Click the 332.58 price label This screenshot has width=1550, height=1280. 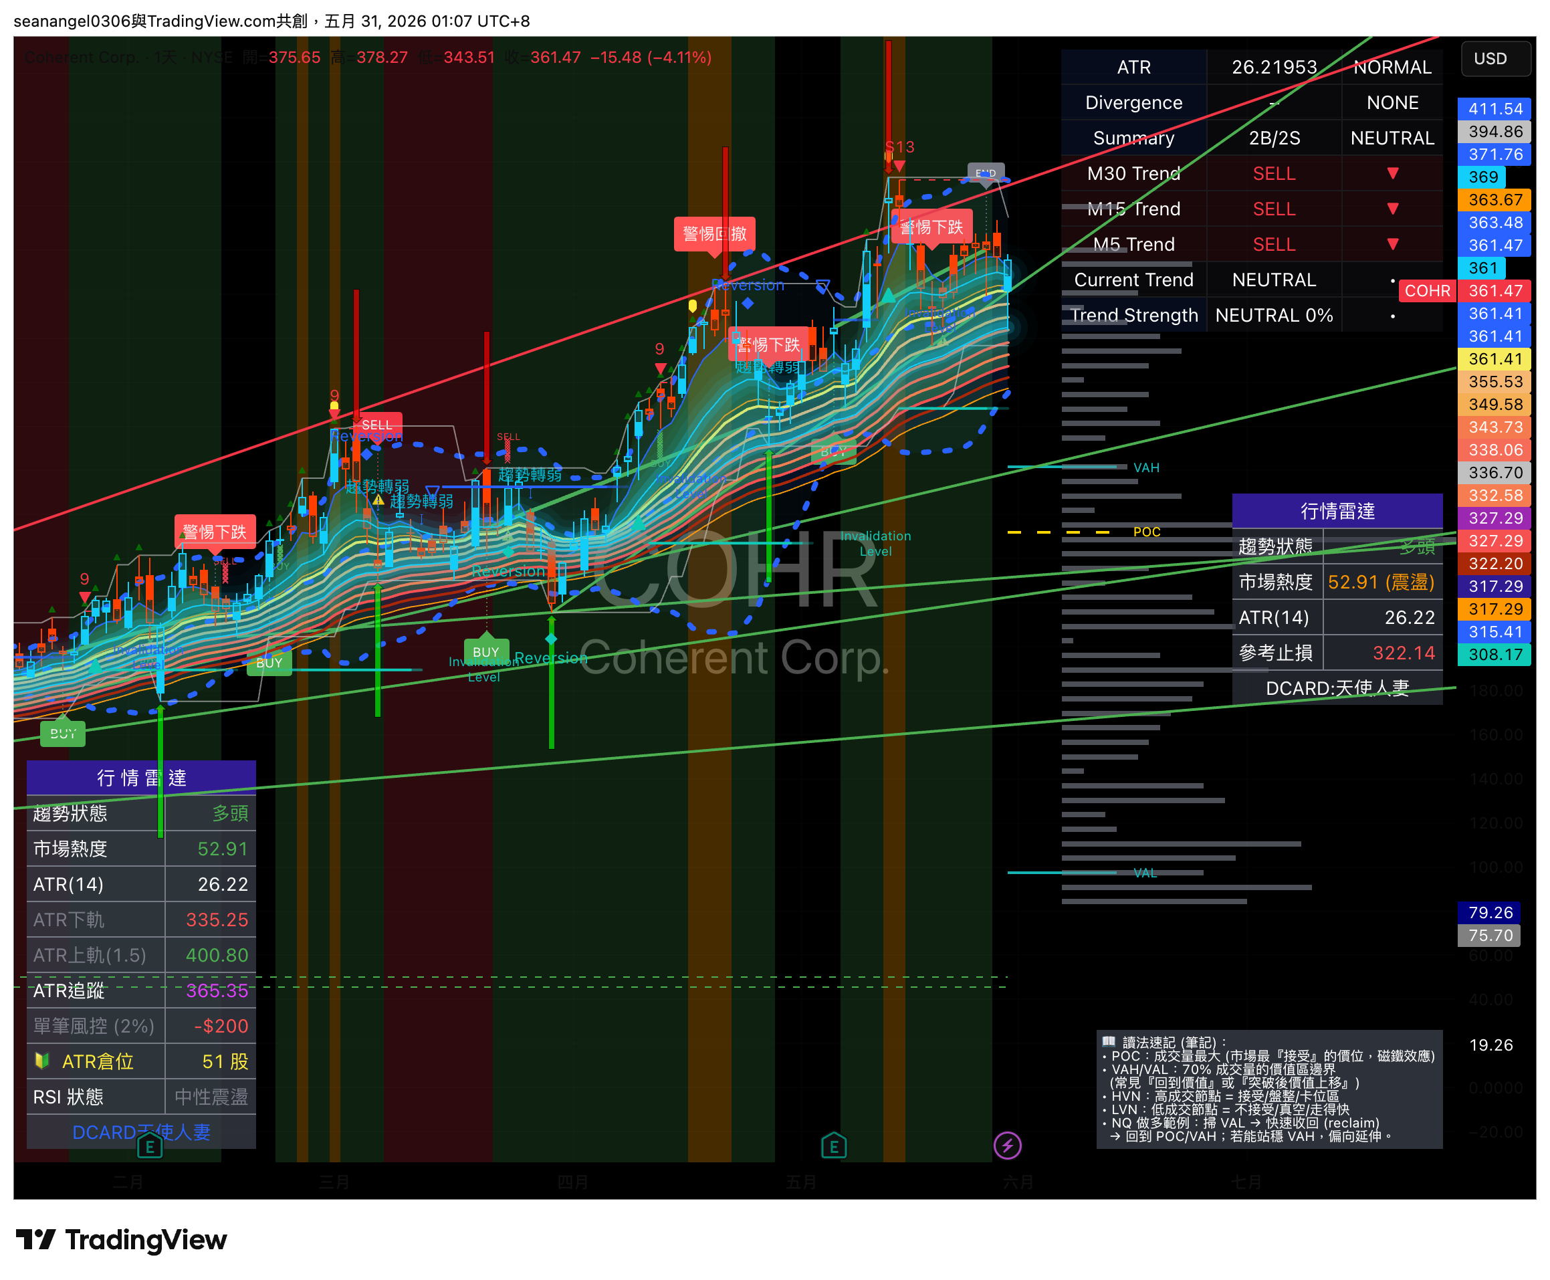click(x=1494, y=496)
